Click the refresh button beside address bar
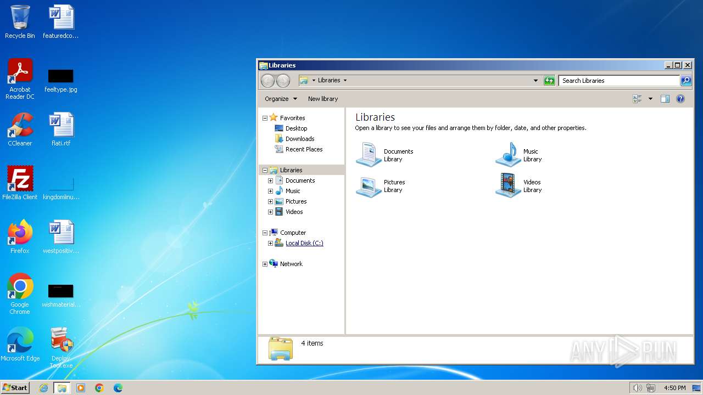 coord(549,81)
